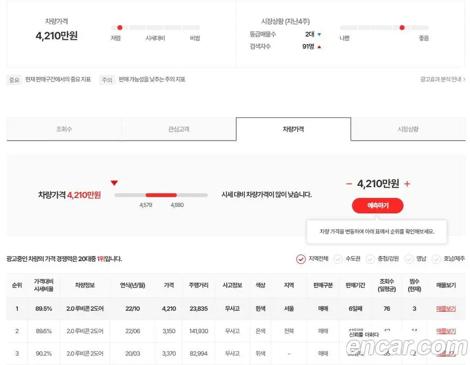The image size is (470, 365).
Task: Check the 충청/강원 region option
Action: coord(370,259)
